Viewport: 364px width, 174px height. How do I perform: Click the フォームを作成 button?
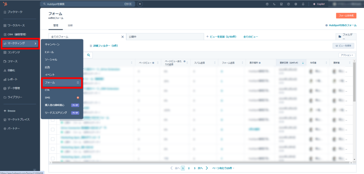(346, 16)
